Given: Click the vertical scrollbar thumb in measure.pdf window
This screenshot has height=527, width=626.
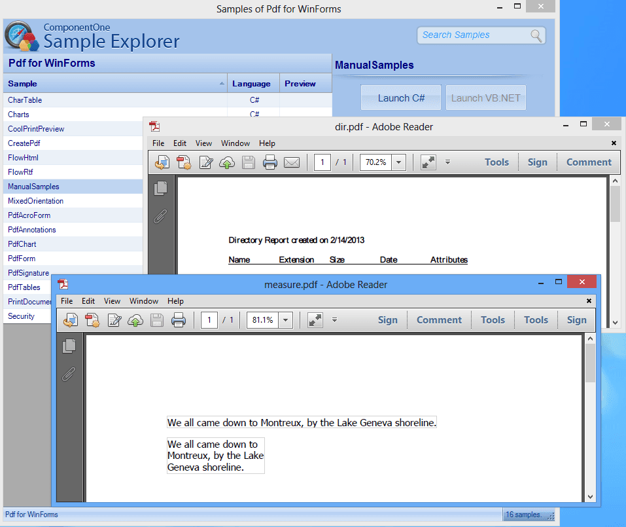Looking at the screenshot, I should [590, 363].
